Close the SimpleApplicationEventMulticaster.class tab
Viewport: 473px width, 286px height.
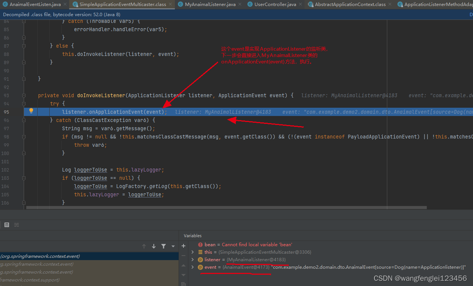click(x=171, y=5)
